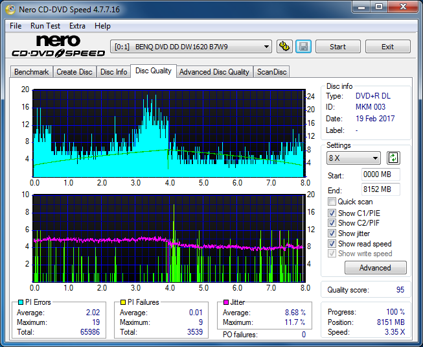Expand the 8 X speed dropdown
The height and width of the screenshot is (347, 423).
[354, 158]
